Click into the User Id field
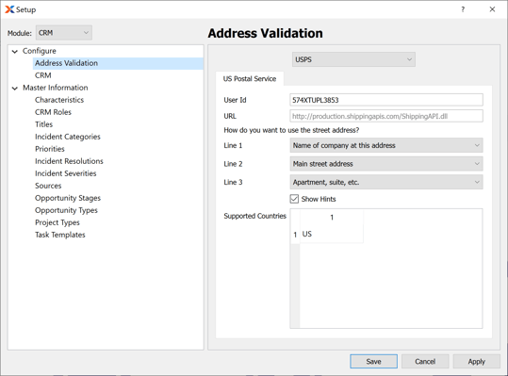This screenshot has width=508, height=376. click(386, 100)
